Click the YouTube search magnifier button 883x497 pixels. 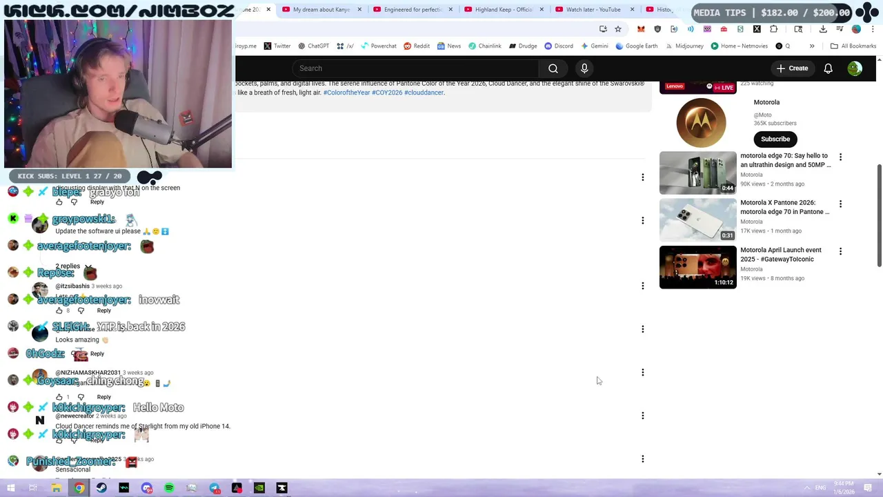[553, 68]
